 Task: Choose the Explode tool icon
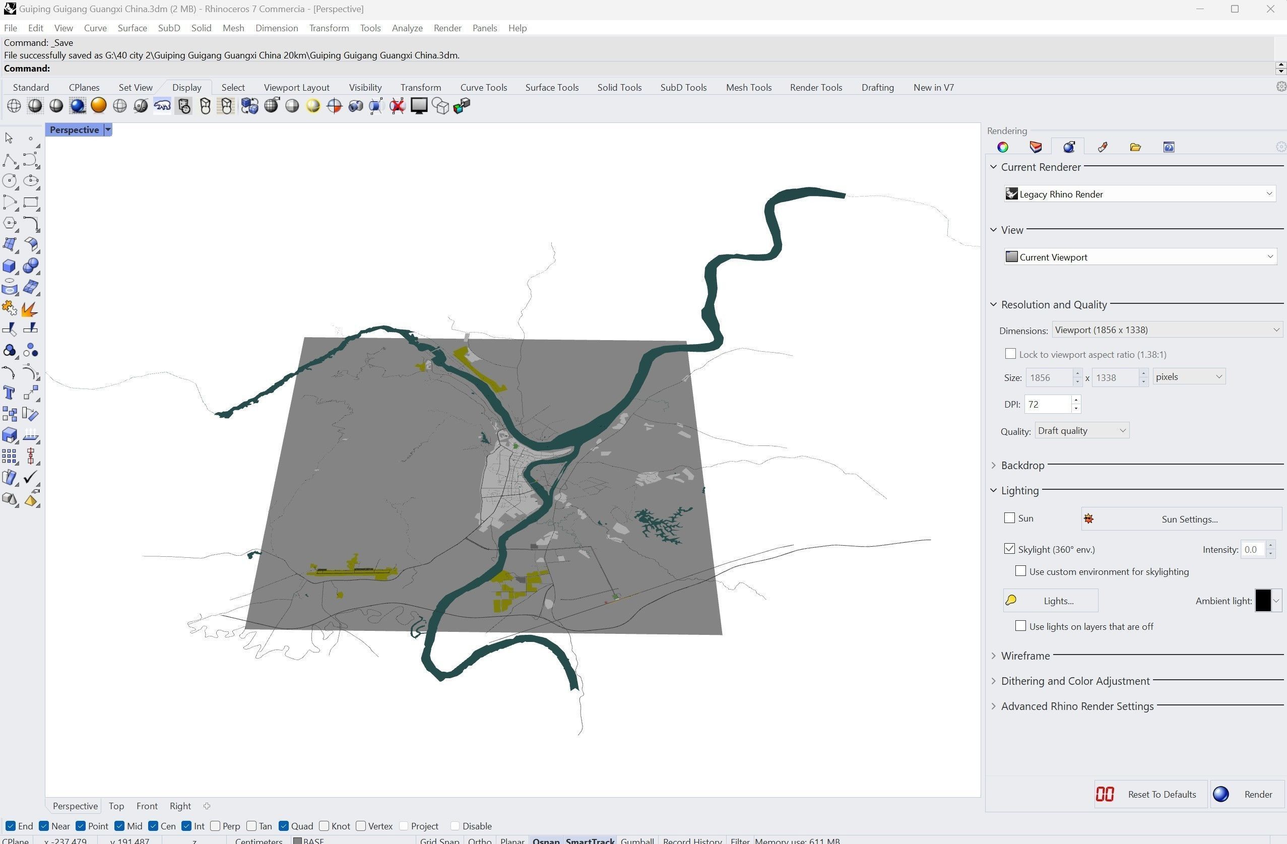click(x=30, y=309)
